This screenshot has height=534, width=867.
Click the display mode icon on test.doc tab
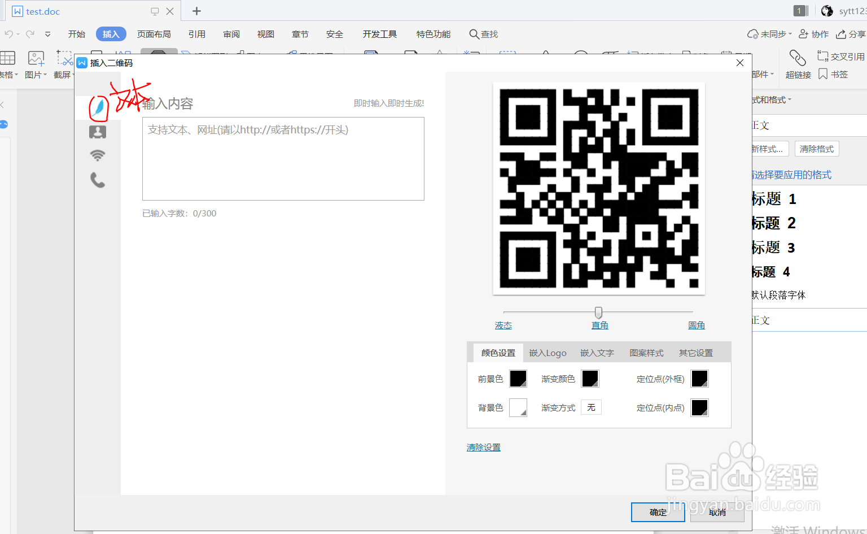155,11
